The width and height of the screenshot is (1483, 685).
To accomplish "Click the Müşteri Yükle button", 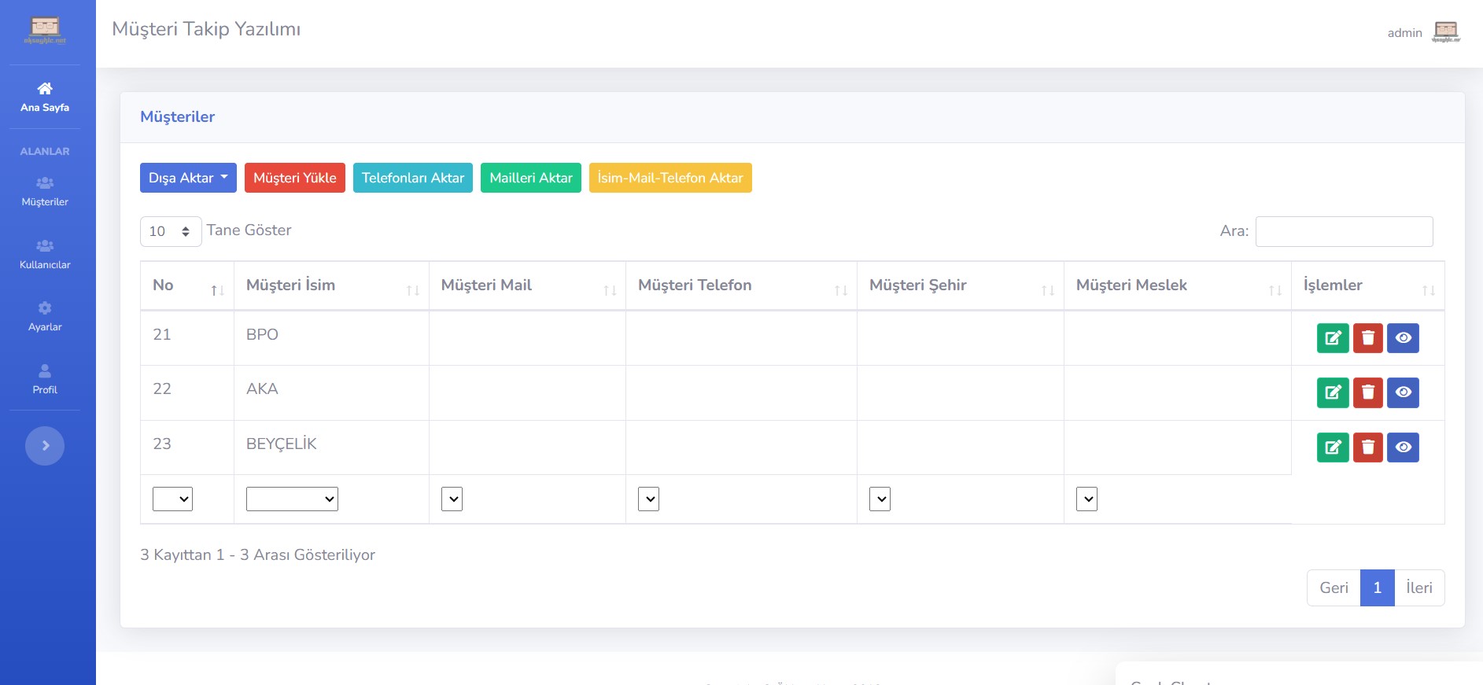I will (x=294, y=178).
